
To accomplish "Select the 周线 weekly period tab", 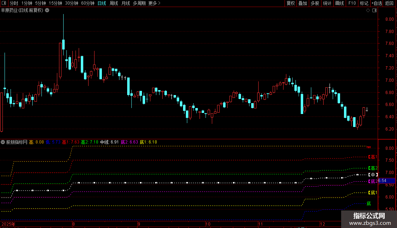I will click(x=114, y=3).
